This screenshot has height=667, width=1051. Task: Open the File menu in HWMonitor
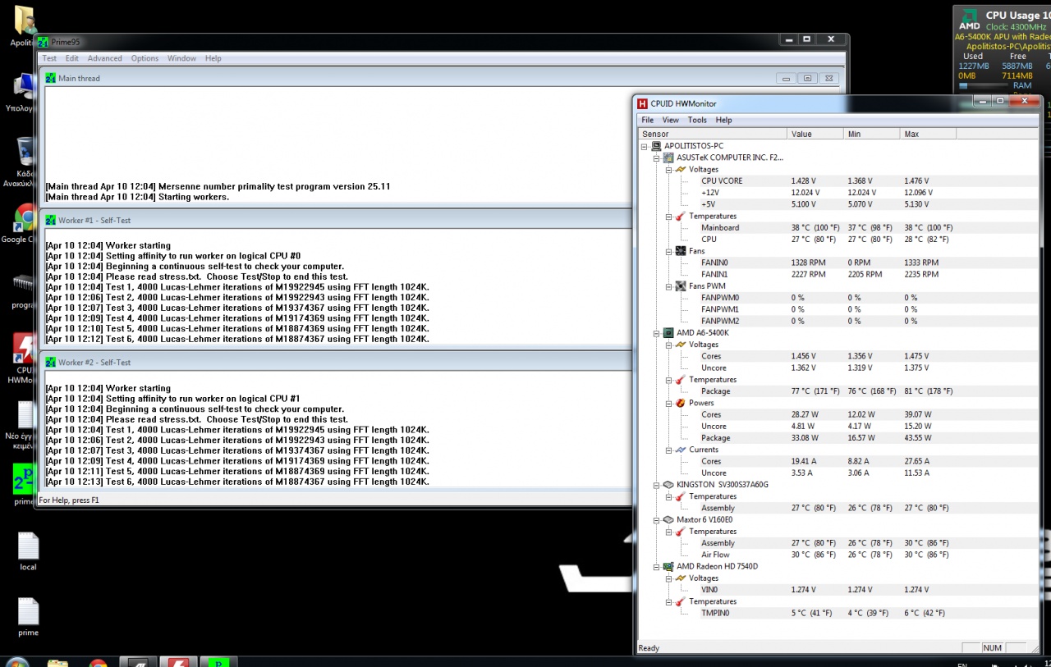tap(648, 120)
